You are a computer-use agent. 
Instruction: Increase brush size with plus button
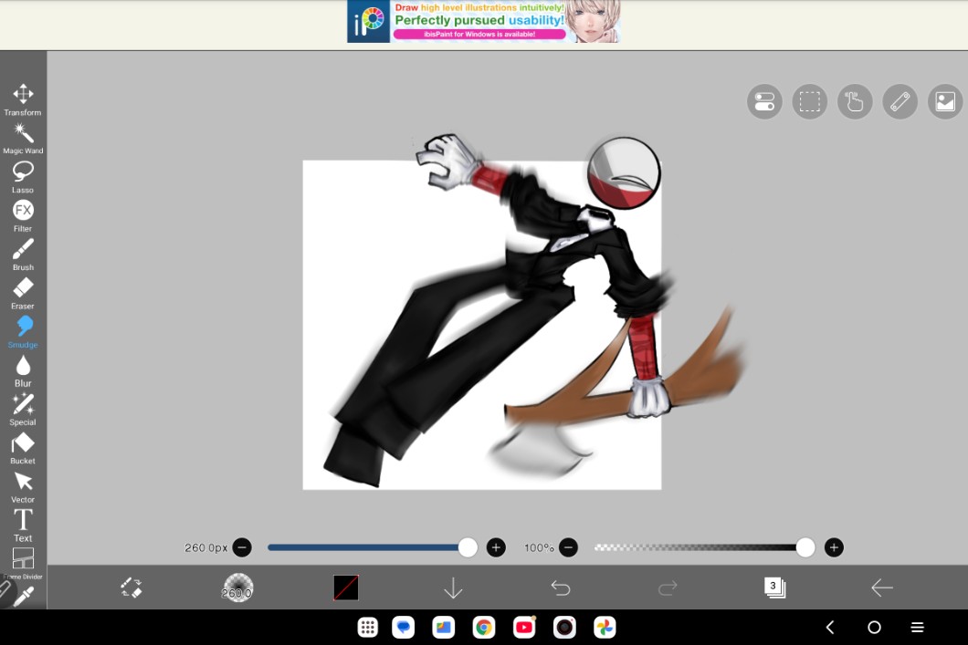(496, 547)
